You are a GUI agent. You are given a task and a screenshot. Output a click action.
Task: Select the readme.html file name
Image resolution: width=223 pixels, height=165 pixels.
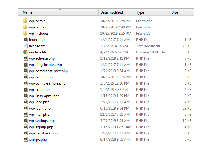(39, 52)
